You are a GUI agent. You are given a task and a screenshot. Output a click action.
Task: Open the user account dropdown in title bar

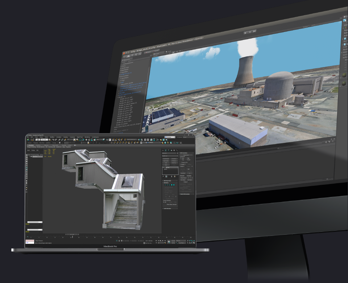pos(170,137)
